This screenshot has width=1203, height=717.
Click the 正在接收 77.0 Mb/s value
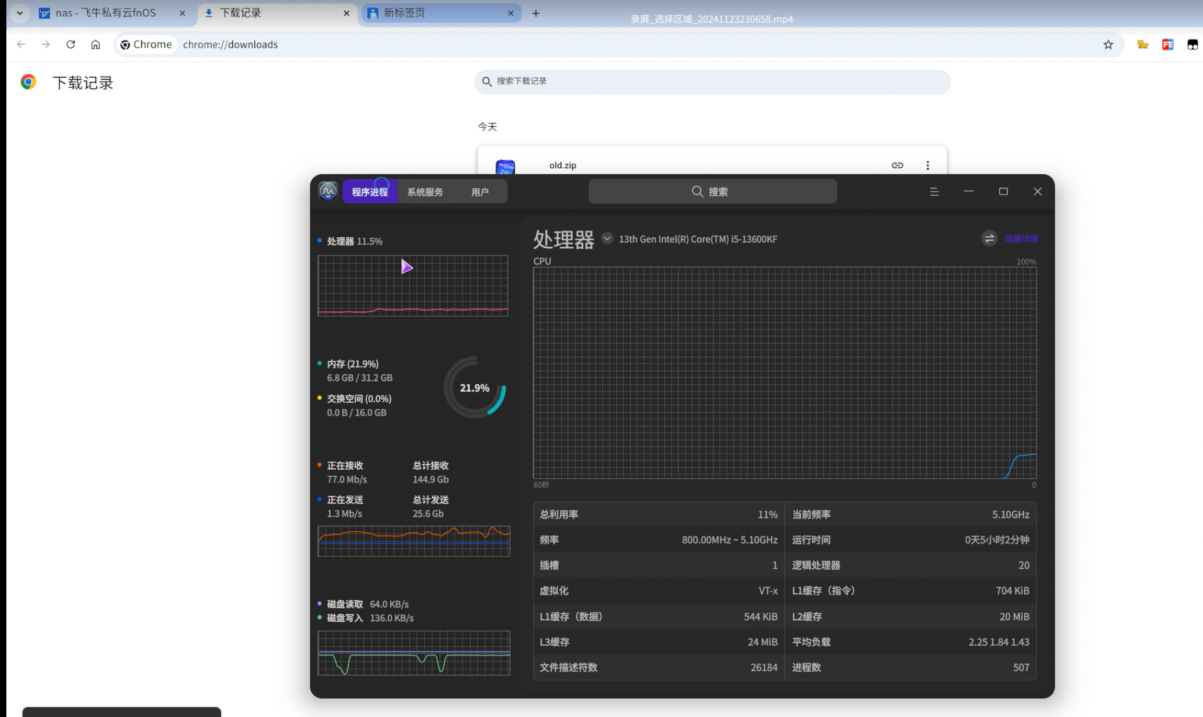click(347, 480)
